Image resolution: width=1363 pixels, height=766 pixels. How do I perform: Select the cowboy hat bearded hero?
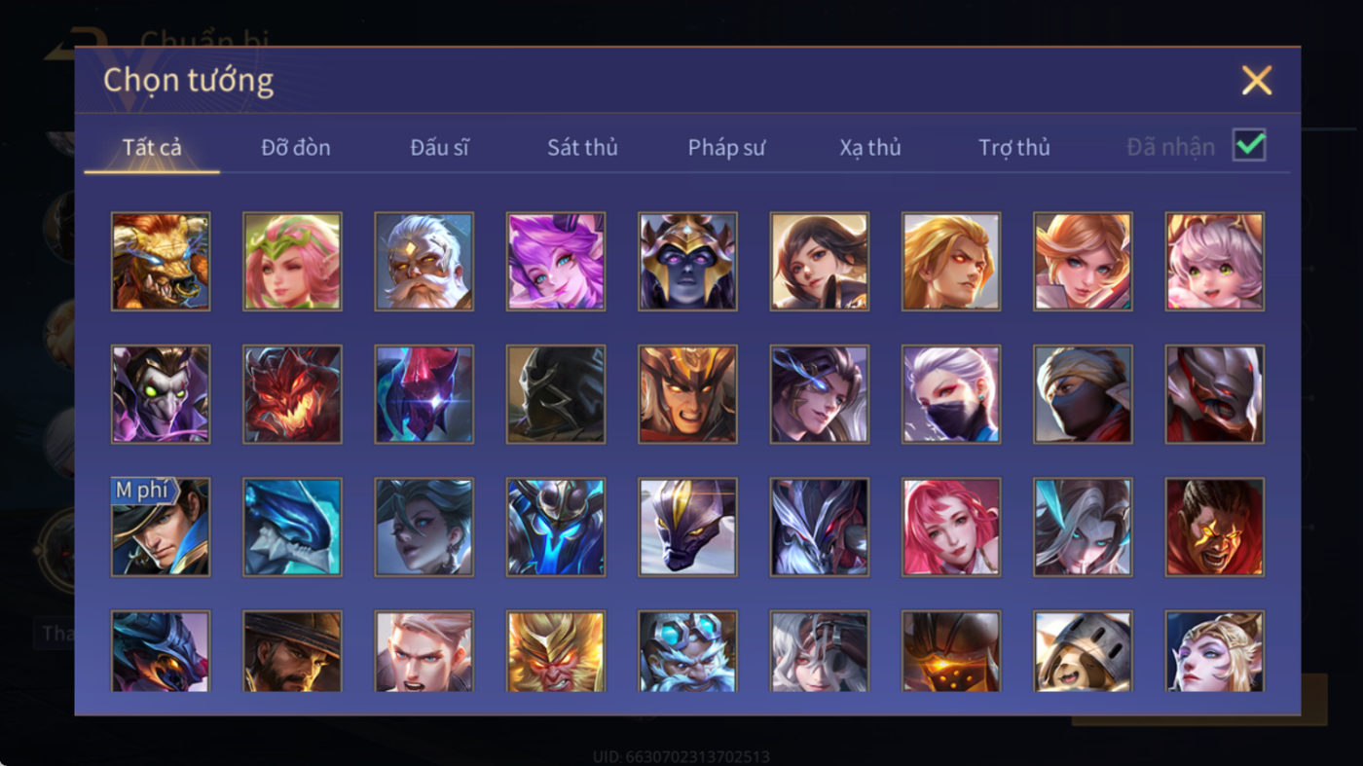pyautogui.click(x=292, y=651)
